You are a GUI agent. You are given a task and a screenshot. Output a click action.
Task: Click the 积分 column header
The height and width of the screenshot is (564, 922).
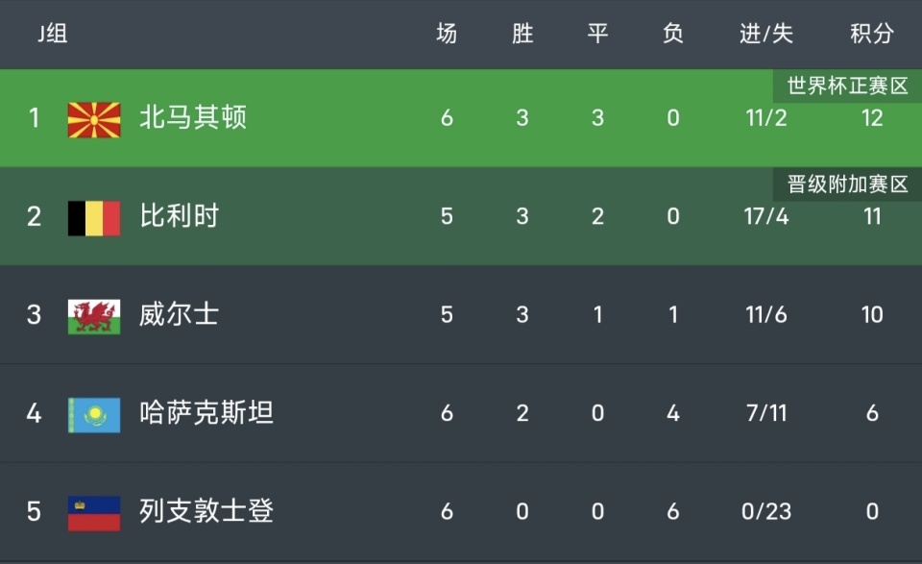click(x=871, y=35)
